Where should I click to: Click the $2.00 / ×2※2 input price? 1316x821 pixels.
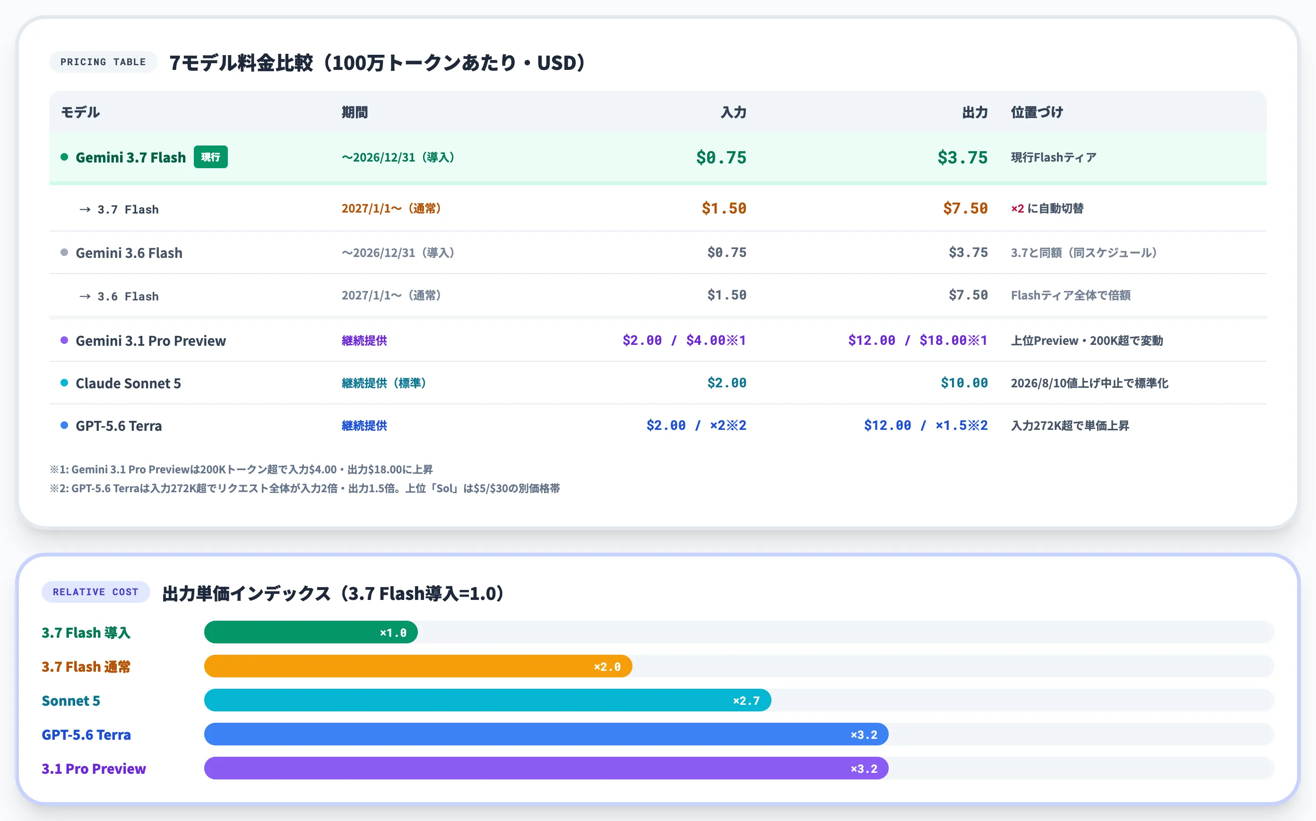click(x=696, y=425)
